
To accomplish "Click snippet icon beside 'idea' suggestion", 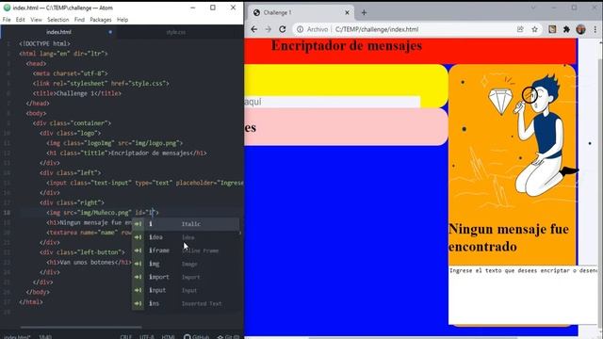I will point(139,237).
